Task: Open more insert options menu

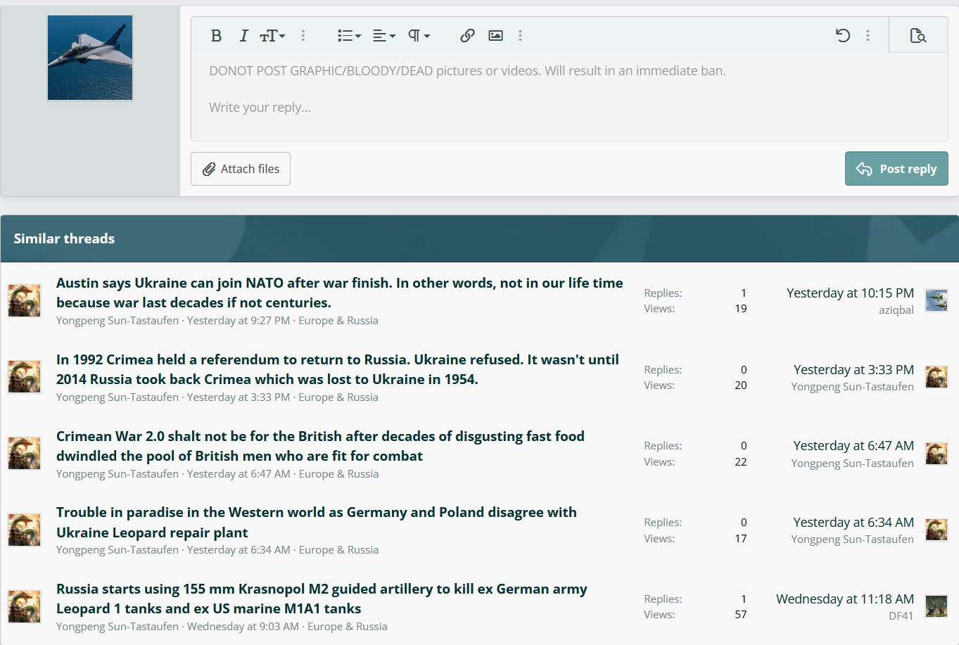Action: (521, 36)
